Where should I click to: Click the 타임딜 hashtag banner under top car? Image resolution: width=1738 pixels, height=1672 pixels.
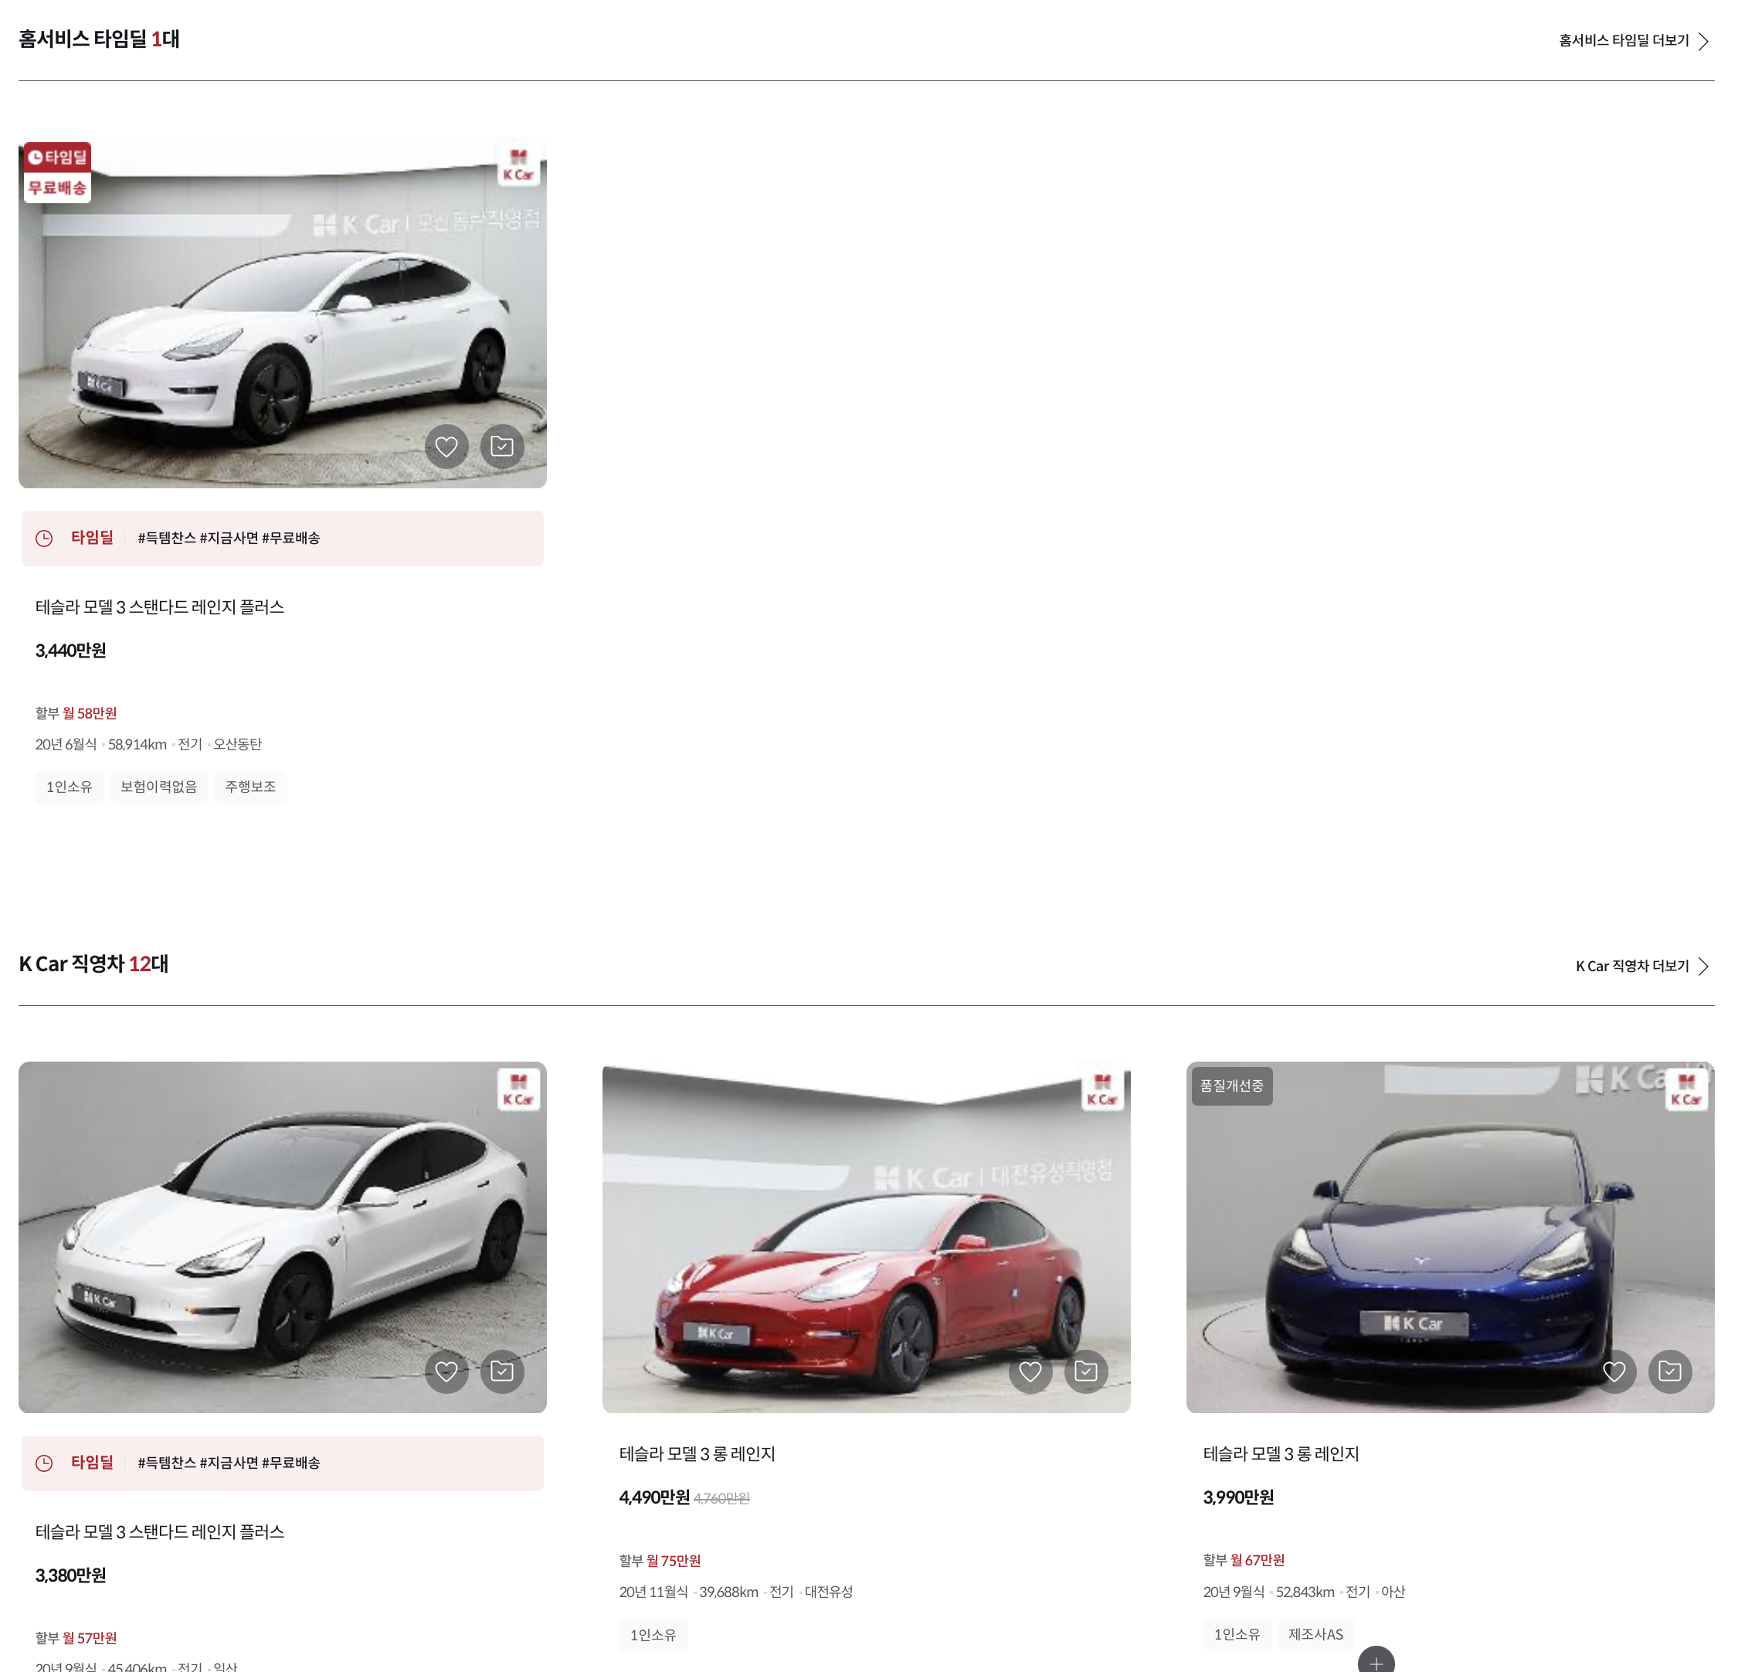[x=282, y=539]
